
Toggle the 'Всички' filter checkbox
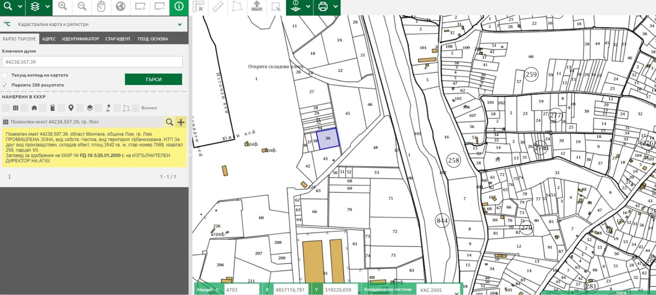136,108
